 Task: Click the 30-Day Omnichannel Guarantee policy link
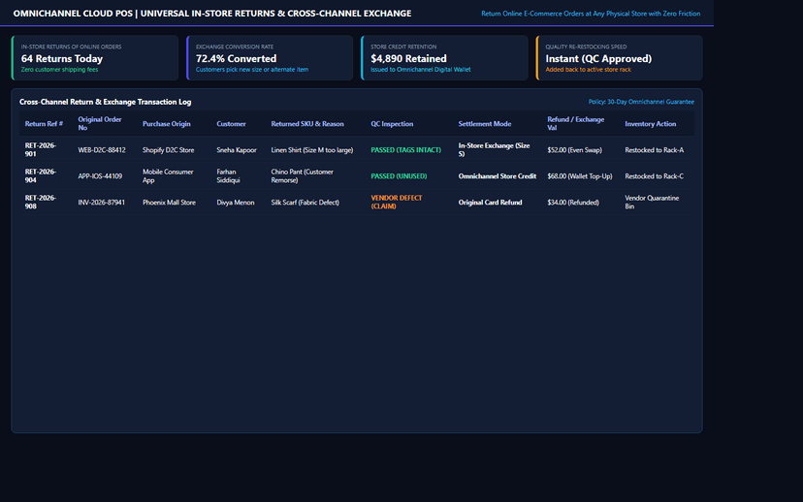pos(641,102)
